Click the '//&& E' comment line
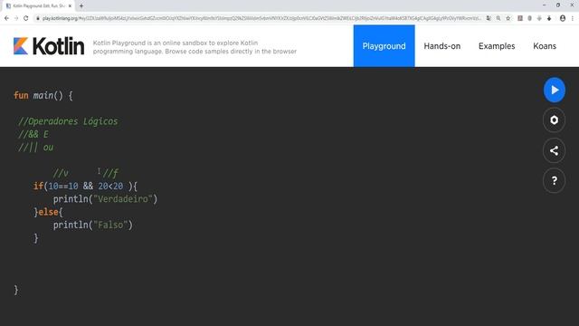The image size is (579, 326). 33,135
